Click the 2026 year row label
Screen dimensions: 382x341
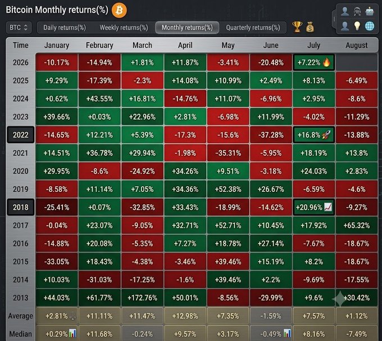pos(21,62)
